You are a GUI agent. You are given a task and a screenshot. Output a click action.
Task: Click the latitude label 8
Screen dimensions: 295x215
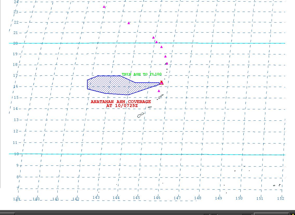(18, 177)
